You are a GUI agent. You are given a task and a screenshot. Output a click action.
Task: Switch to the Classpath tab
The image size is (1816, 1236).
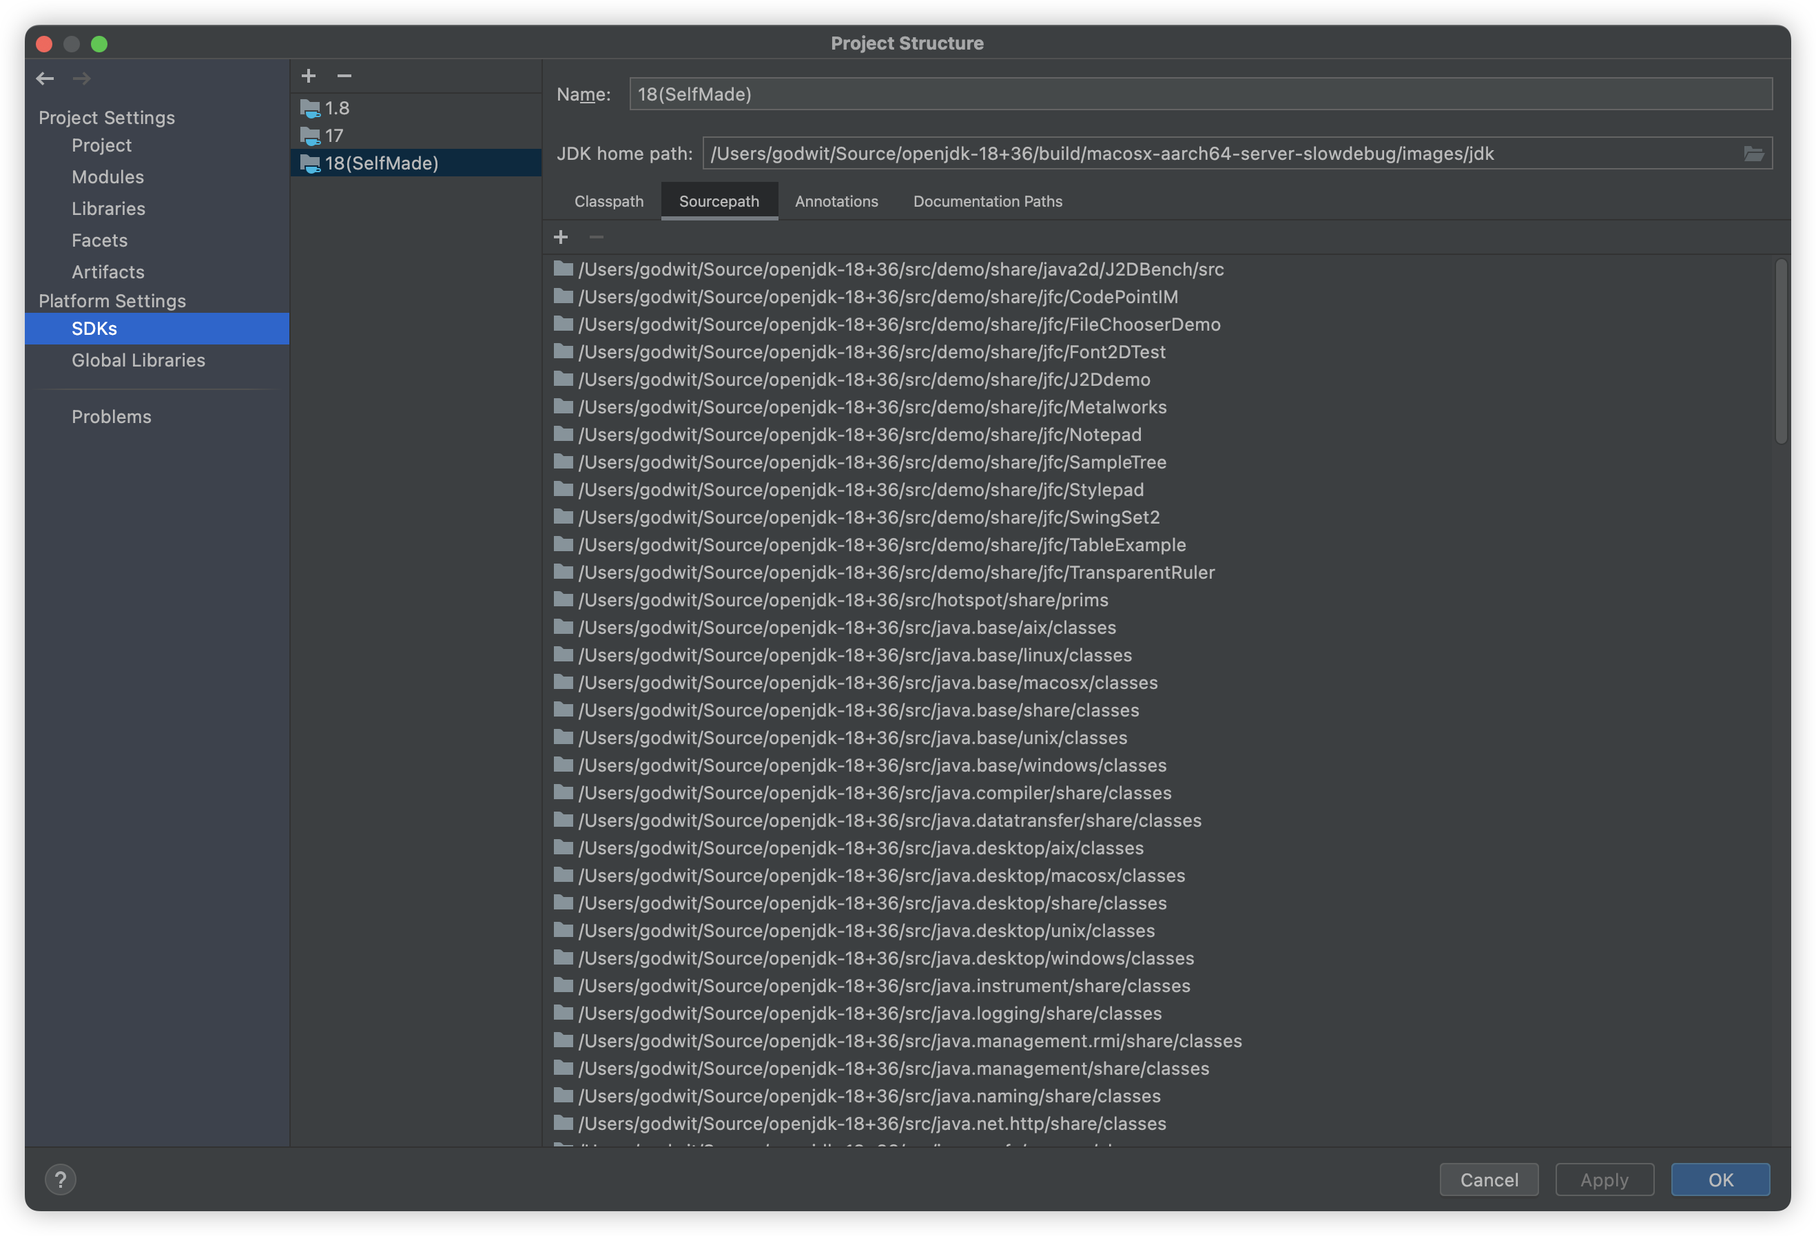coord(609,202)
